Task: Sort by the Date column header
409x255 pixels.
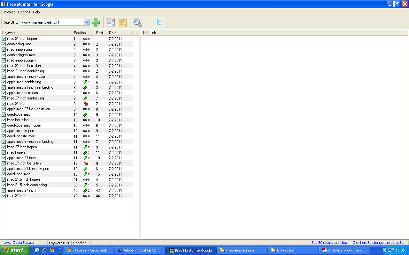Action: click(x=120, y=33)
